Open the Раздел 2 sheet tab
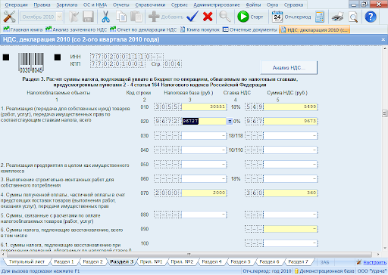 pyautogui.click(x=92, y=262)
